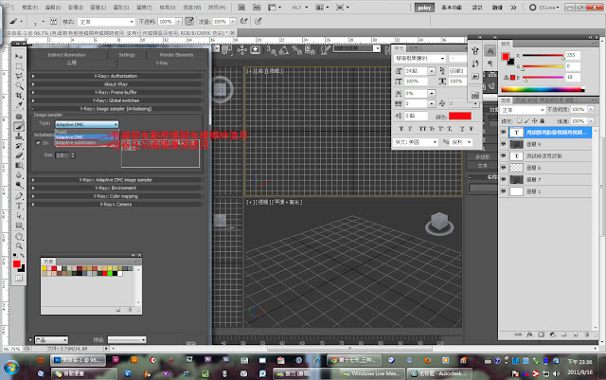
Task: Toggle lock layer position
Action: pos(534,121)
